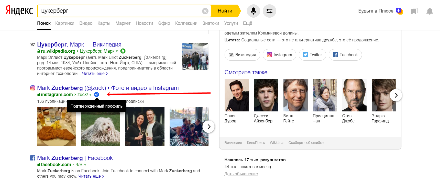Screen dimensions: 440x184
Task: Switch to the Картинки tab
Action: [65, 23]
